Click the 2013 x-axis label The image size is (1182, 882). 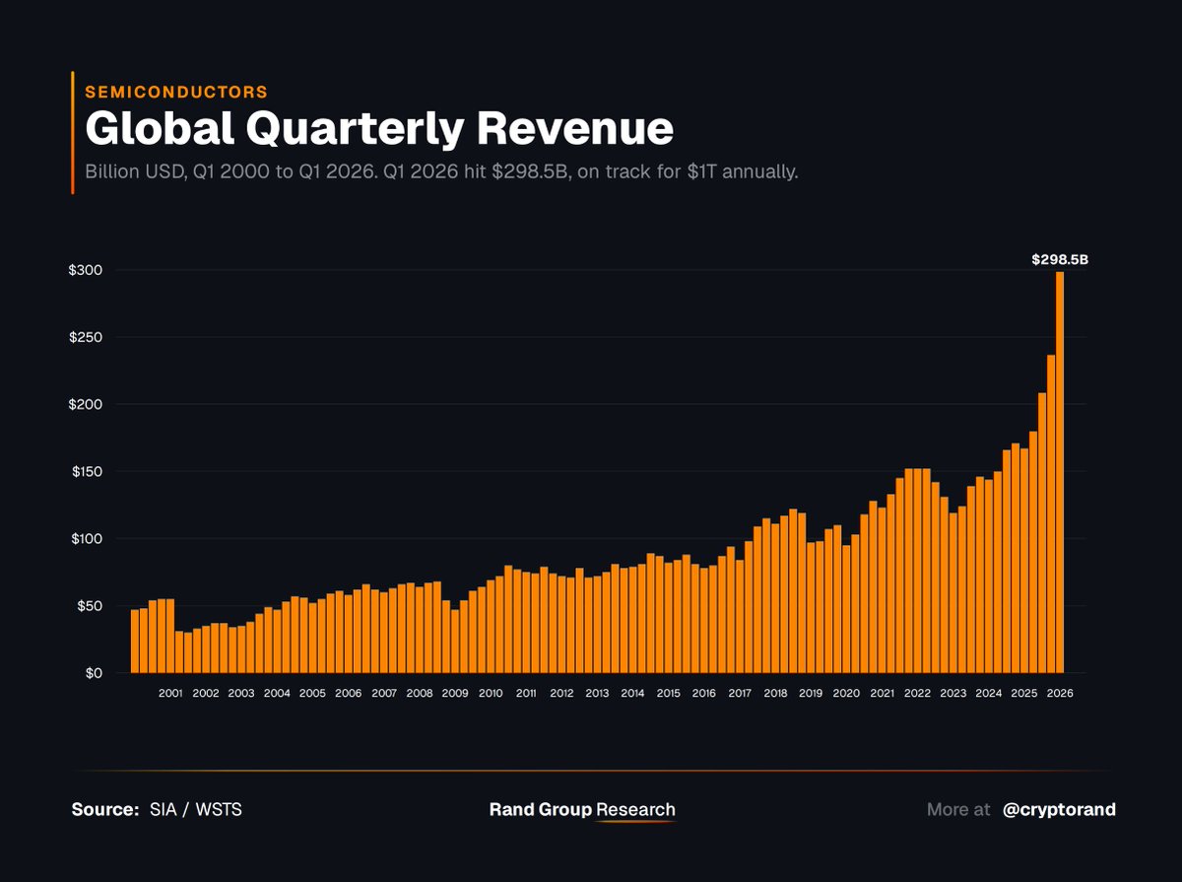[597, 693]
